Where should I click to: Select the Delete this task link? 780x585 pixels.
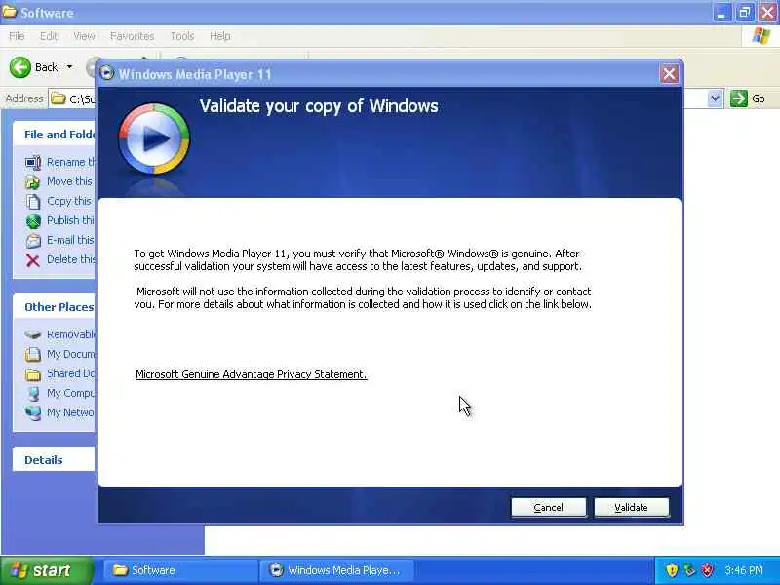(x=70, y=259)
